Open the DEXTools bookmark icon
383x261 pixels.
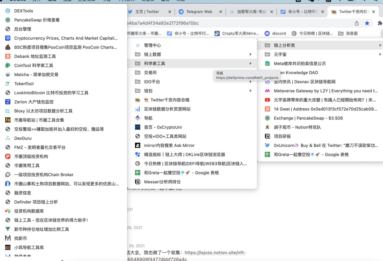(x=8, y=11)
